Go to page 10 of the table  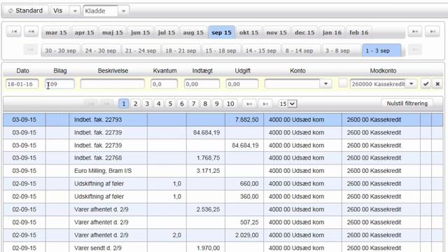[230, 104]
